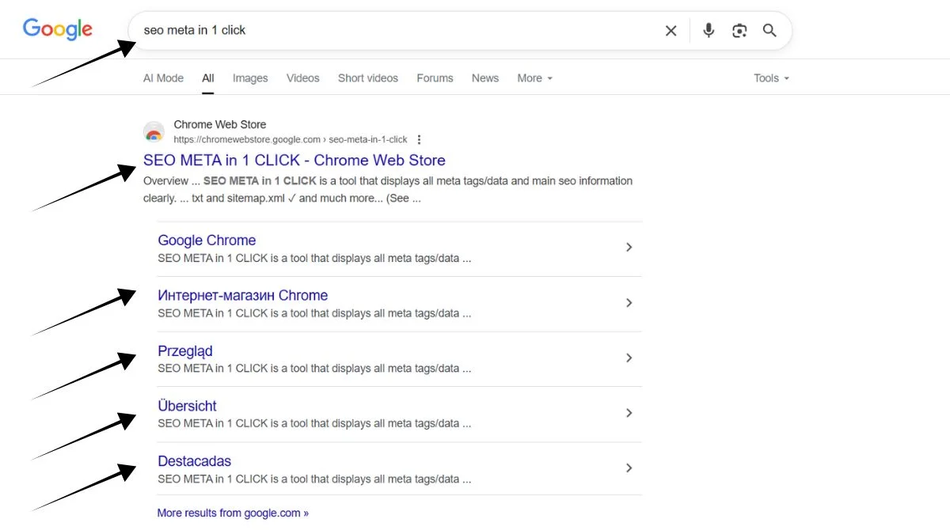The image size is (950, 530).
Task: Click More results from google.com link
Action: coord(233,513)
